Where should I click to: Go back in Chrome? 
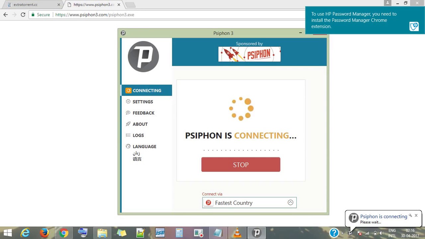[x=6, y=15]
